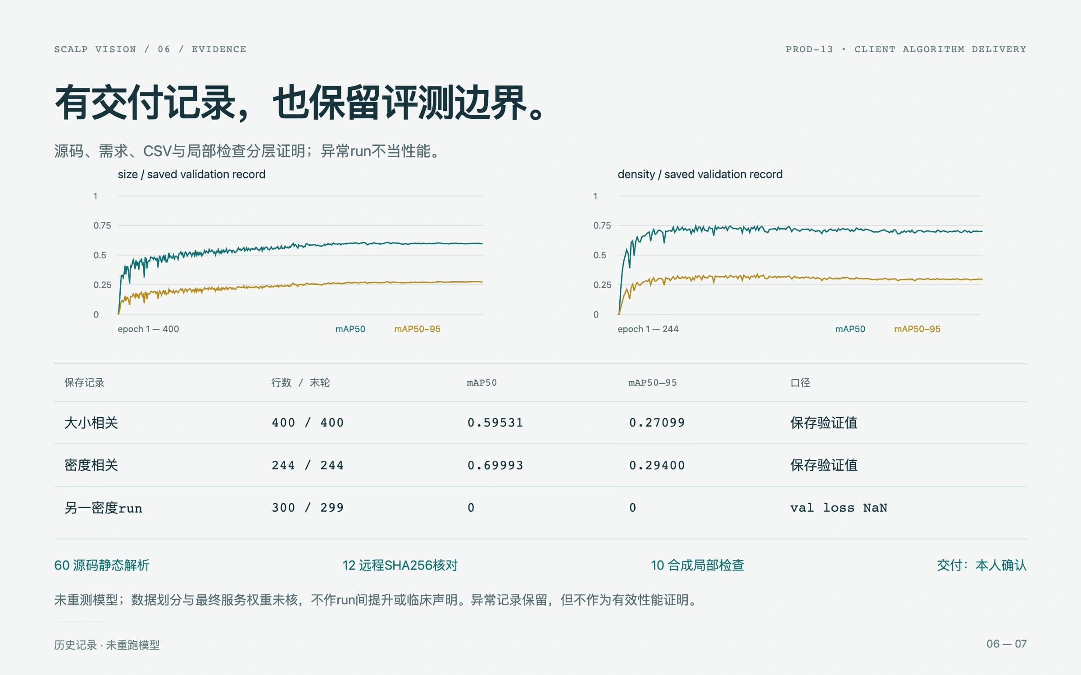Click the '0.75' y-axis label of the size chart

coord(102,225)
